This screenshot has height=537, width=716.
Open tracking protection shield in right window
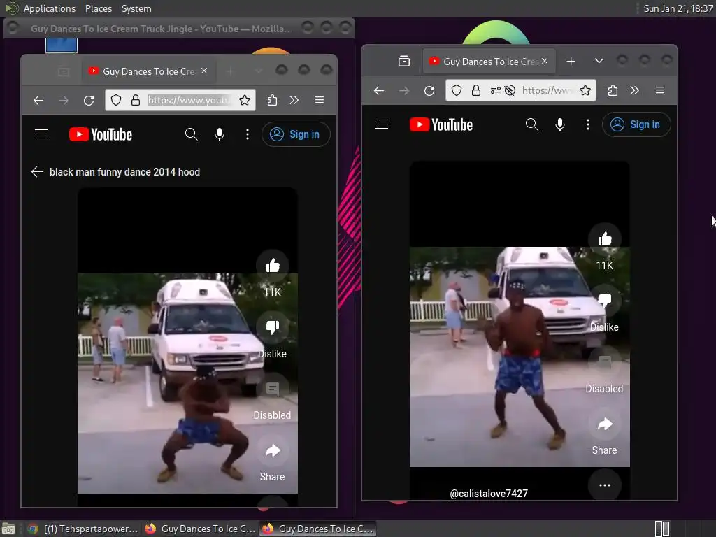456,90
